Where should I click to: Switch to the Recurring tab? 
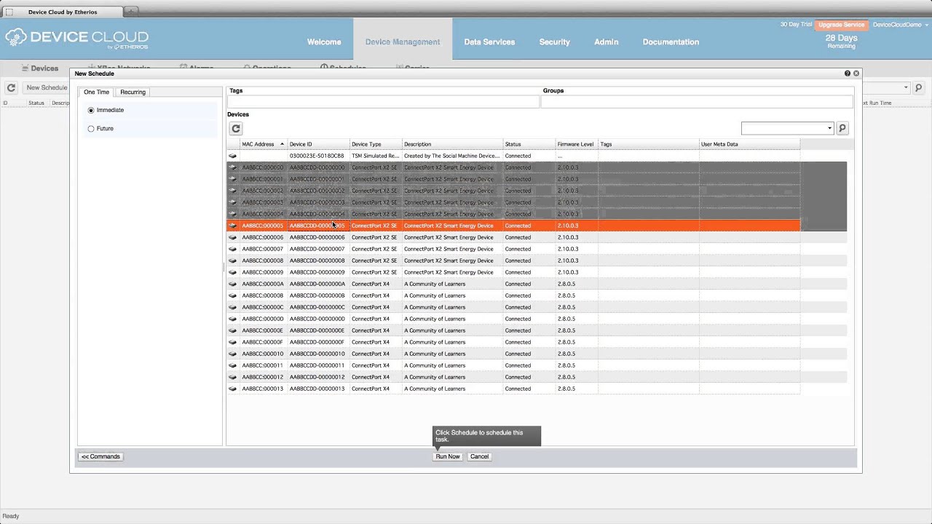[x=133, y=92]
